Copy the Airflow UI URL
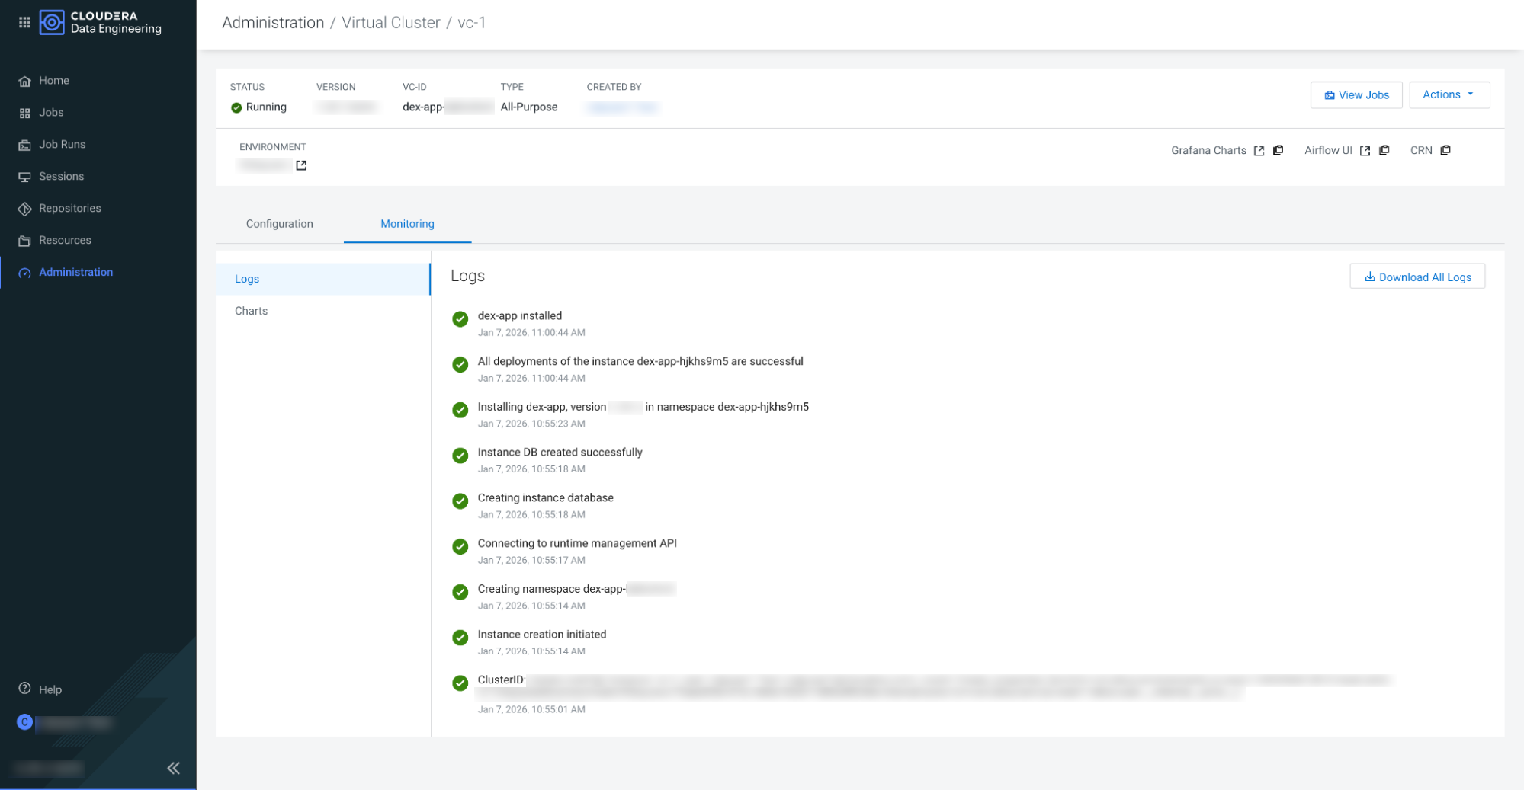The image size is (1524, 790). tap(1384, 150)
